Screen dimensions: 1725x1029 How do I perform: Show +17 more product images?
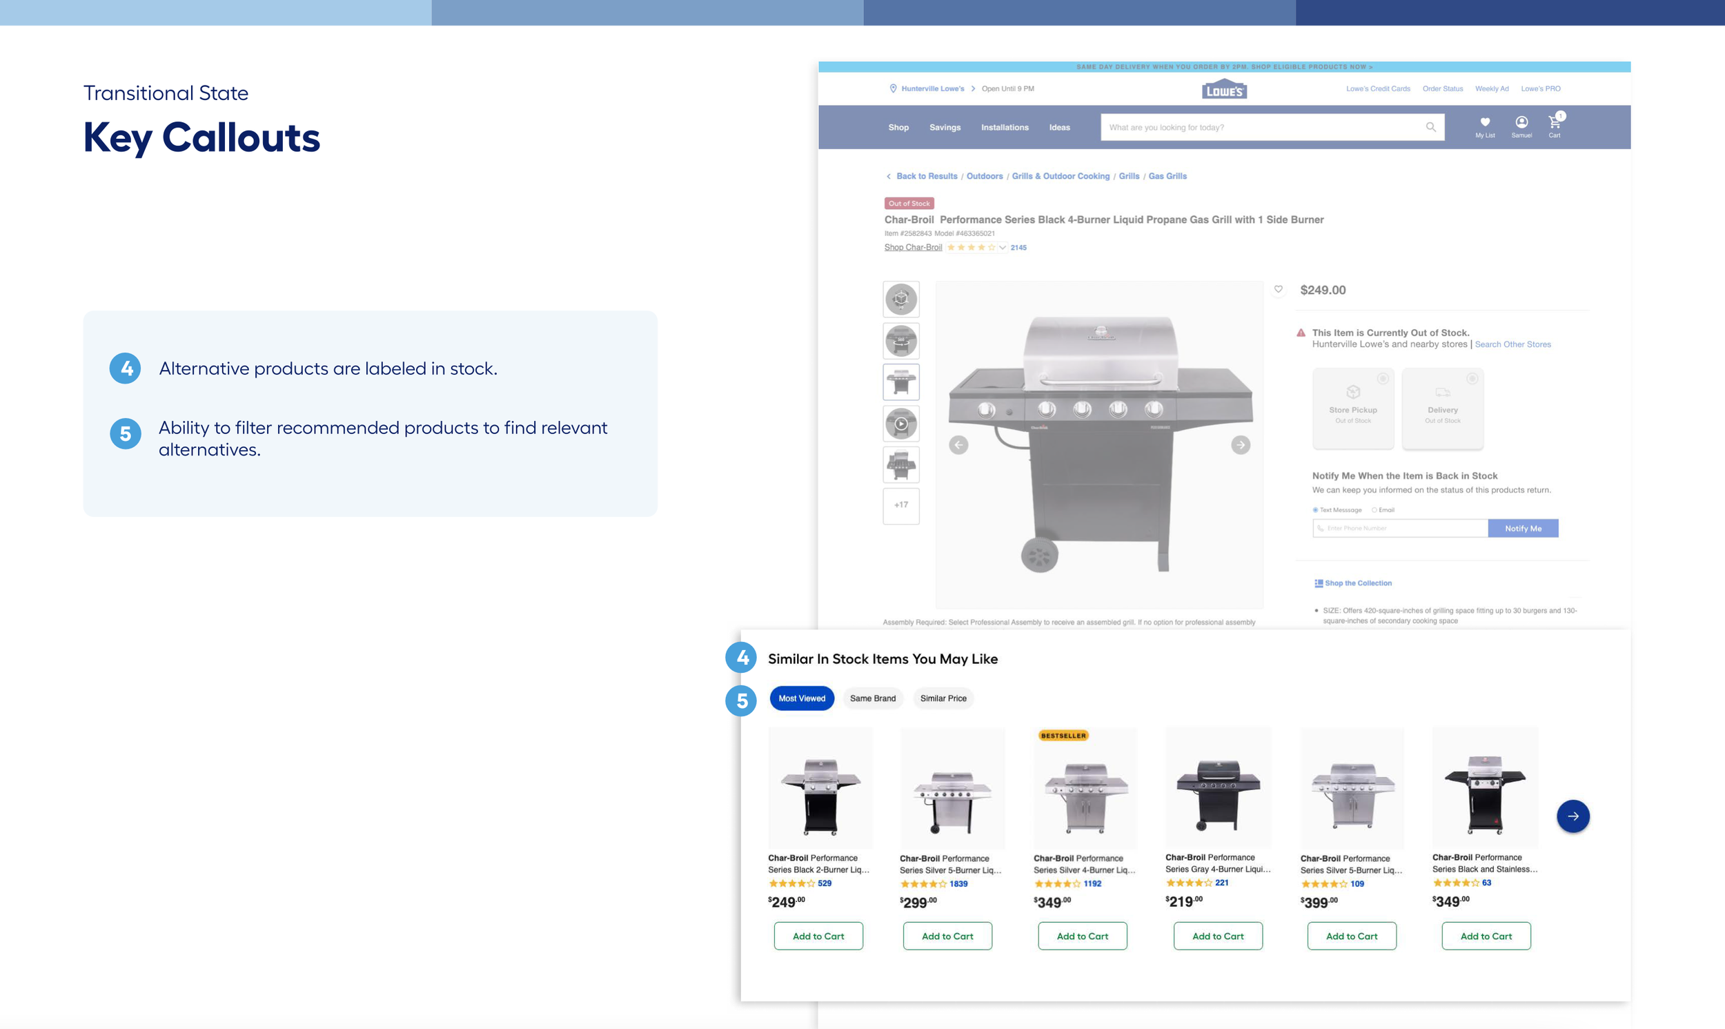pyautogui.click(x=901, y=505)
